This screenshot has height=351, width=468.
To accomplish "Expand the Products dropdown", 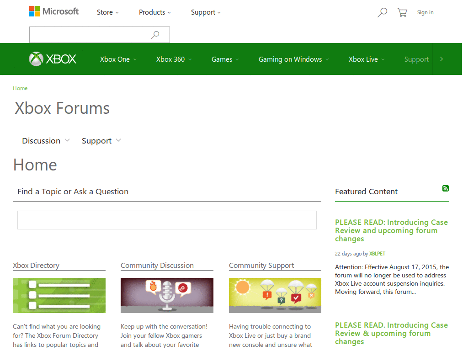I will [154, 12].
